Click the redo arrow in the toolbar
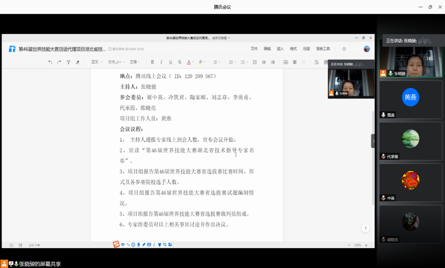Viewport: 445px width, 268px height. [x=59, y=62]
